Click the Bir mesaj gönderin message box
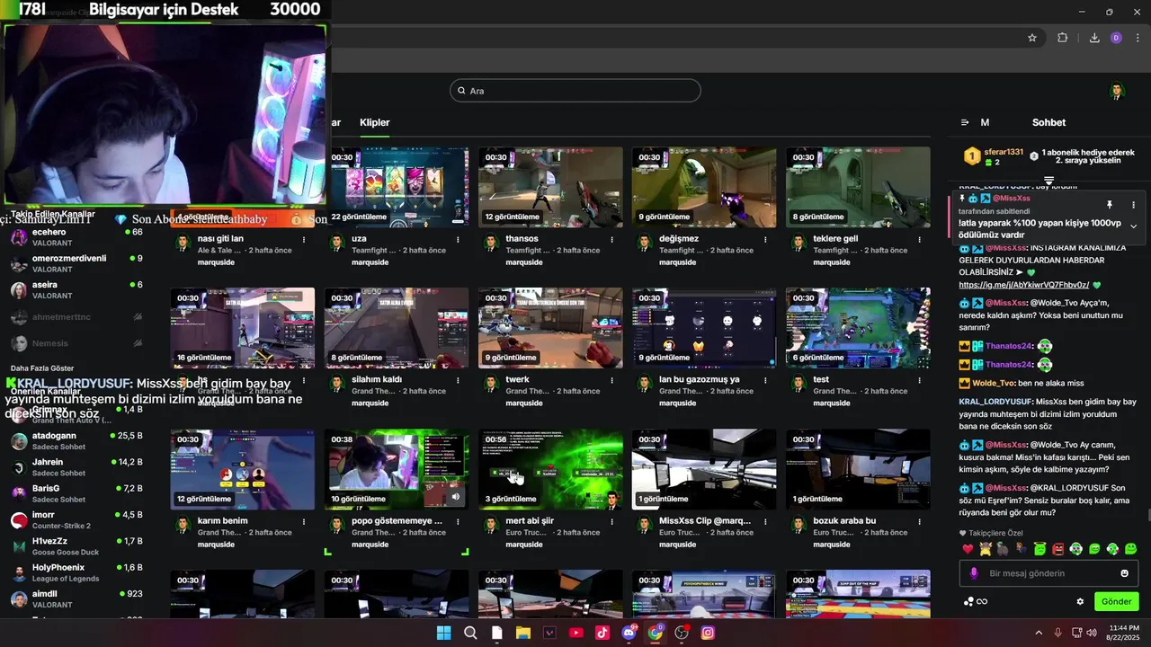This screenshot has height=647, width=1151. click(1048, 573)
